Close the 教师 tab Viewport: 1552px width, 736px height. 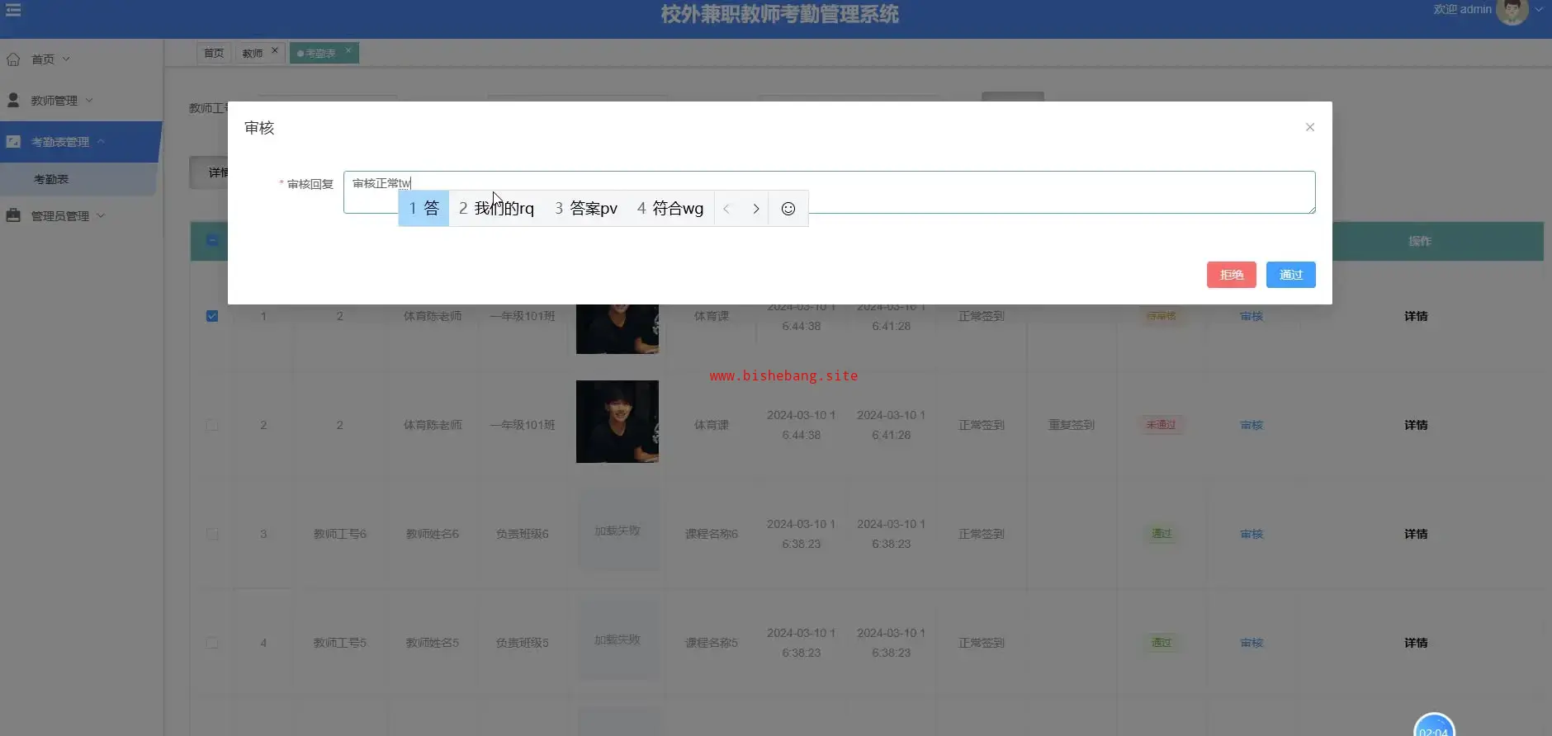coord(275,50)
